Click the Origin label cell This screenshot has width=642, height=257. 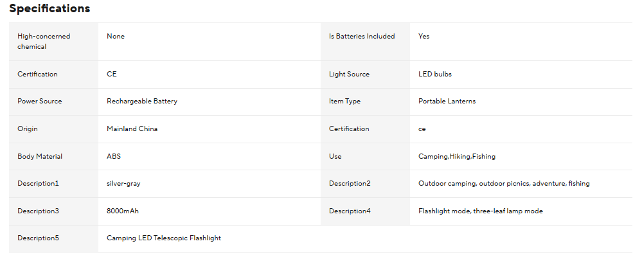(x=28, y=129)
